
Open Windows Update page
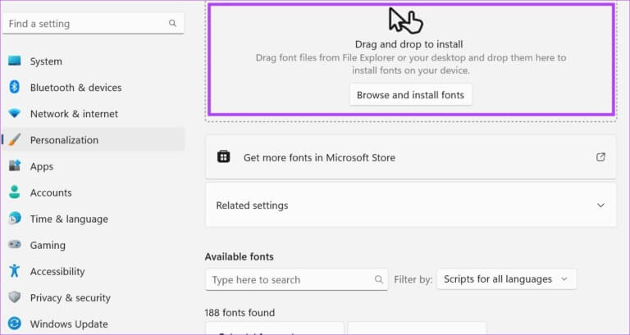coord(94,324)
